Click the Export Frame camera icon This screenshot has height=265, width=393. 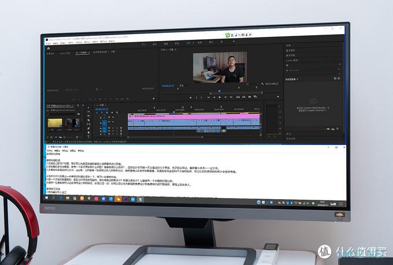click(250, 96)
